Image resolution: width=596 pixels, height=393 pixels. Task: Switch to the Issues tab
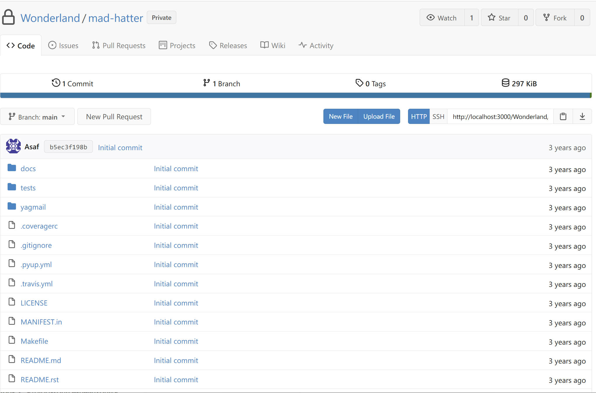tap(63, 45)
